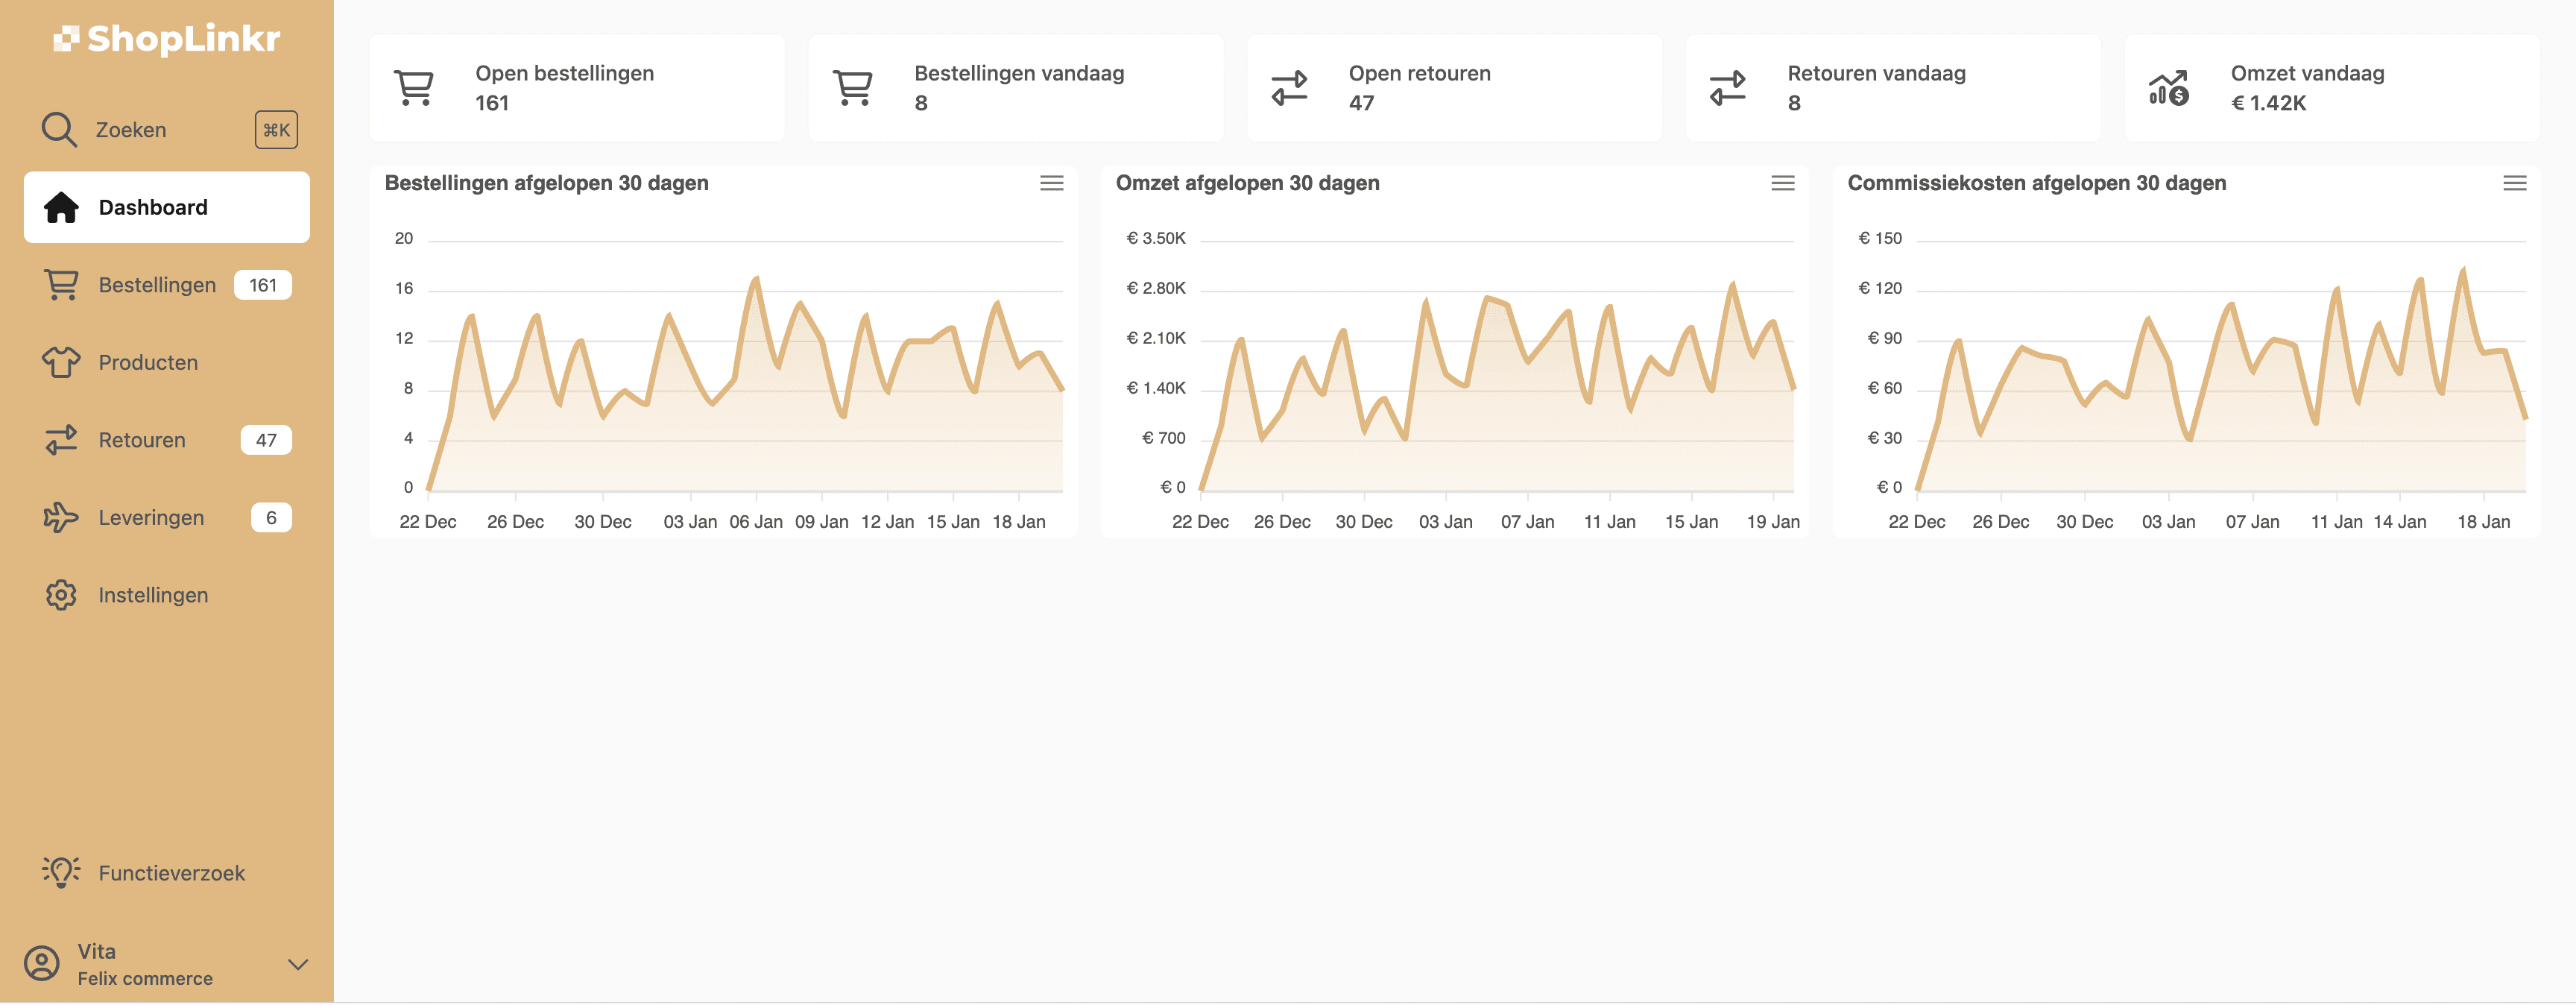2576x1005 pixels.
Task: Open the menu on the Bestellingen chart
Action: pos(1052,183)
